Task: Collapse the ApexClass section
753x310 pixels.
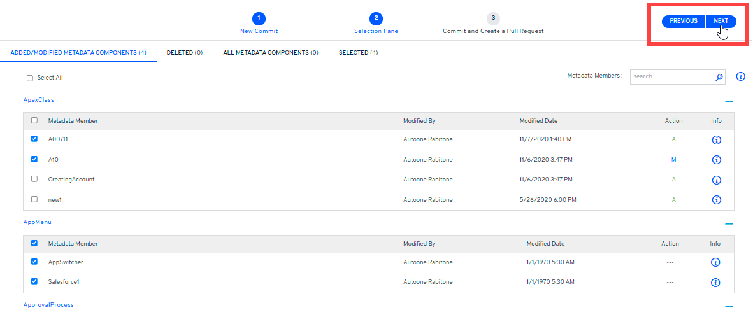Action: (x=729, y=101)
